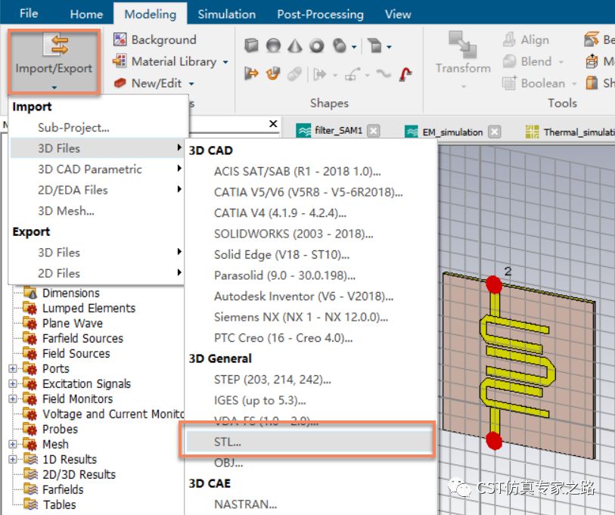Create a Sphere shape
This screenshot has width=615, height=515.
click(273, 46)
